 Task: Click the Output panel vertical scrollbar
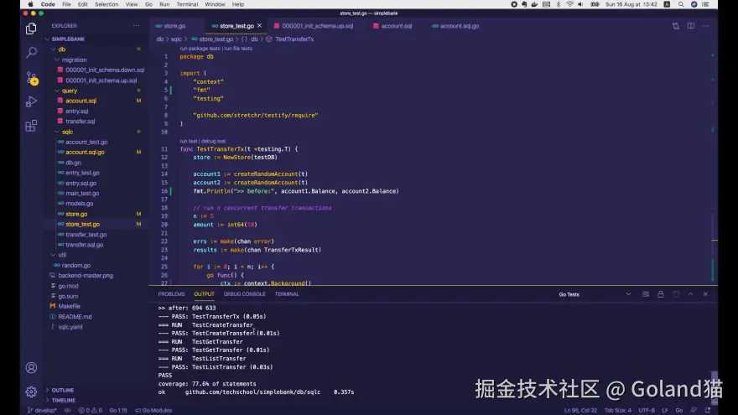click(x=715, y=388)
